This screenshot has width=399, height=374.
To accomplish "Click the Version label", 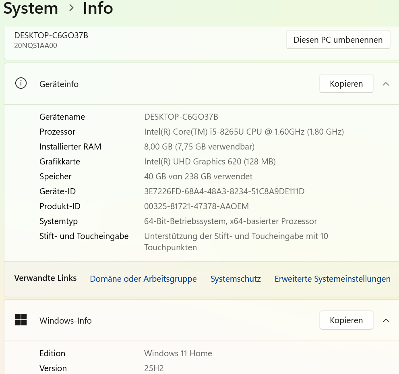I will coord(53,368).
